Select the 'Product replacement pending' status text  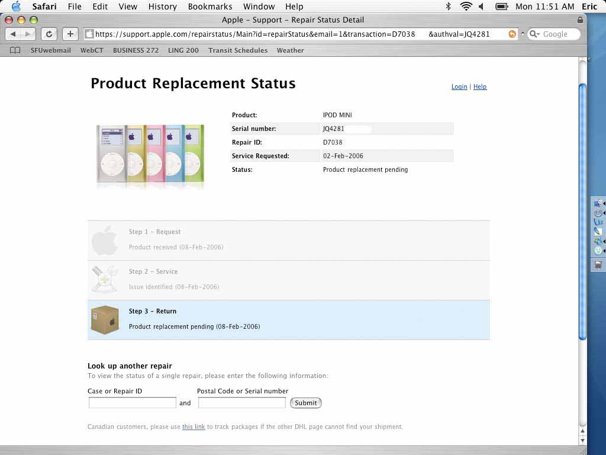(365, 169)
